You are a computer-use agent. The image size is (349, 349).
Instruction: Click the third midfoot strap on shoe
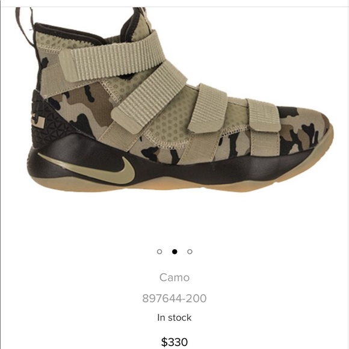[208, 108]
